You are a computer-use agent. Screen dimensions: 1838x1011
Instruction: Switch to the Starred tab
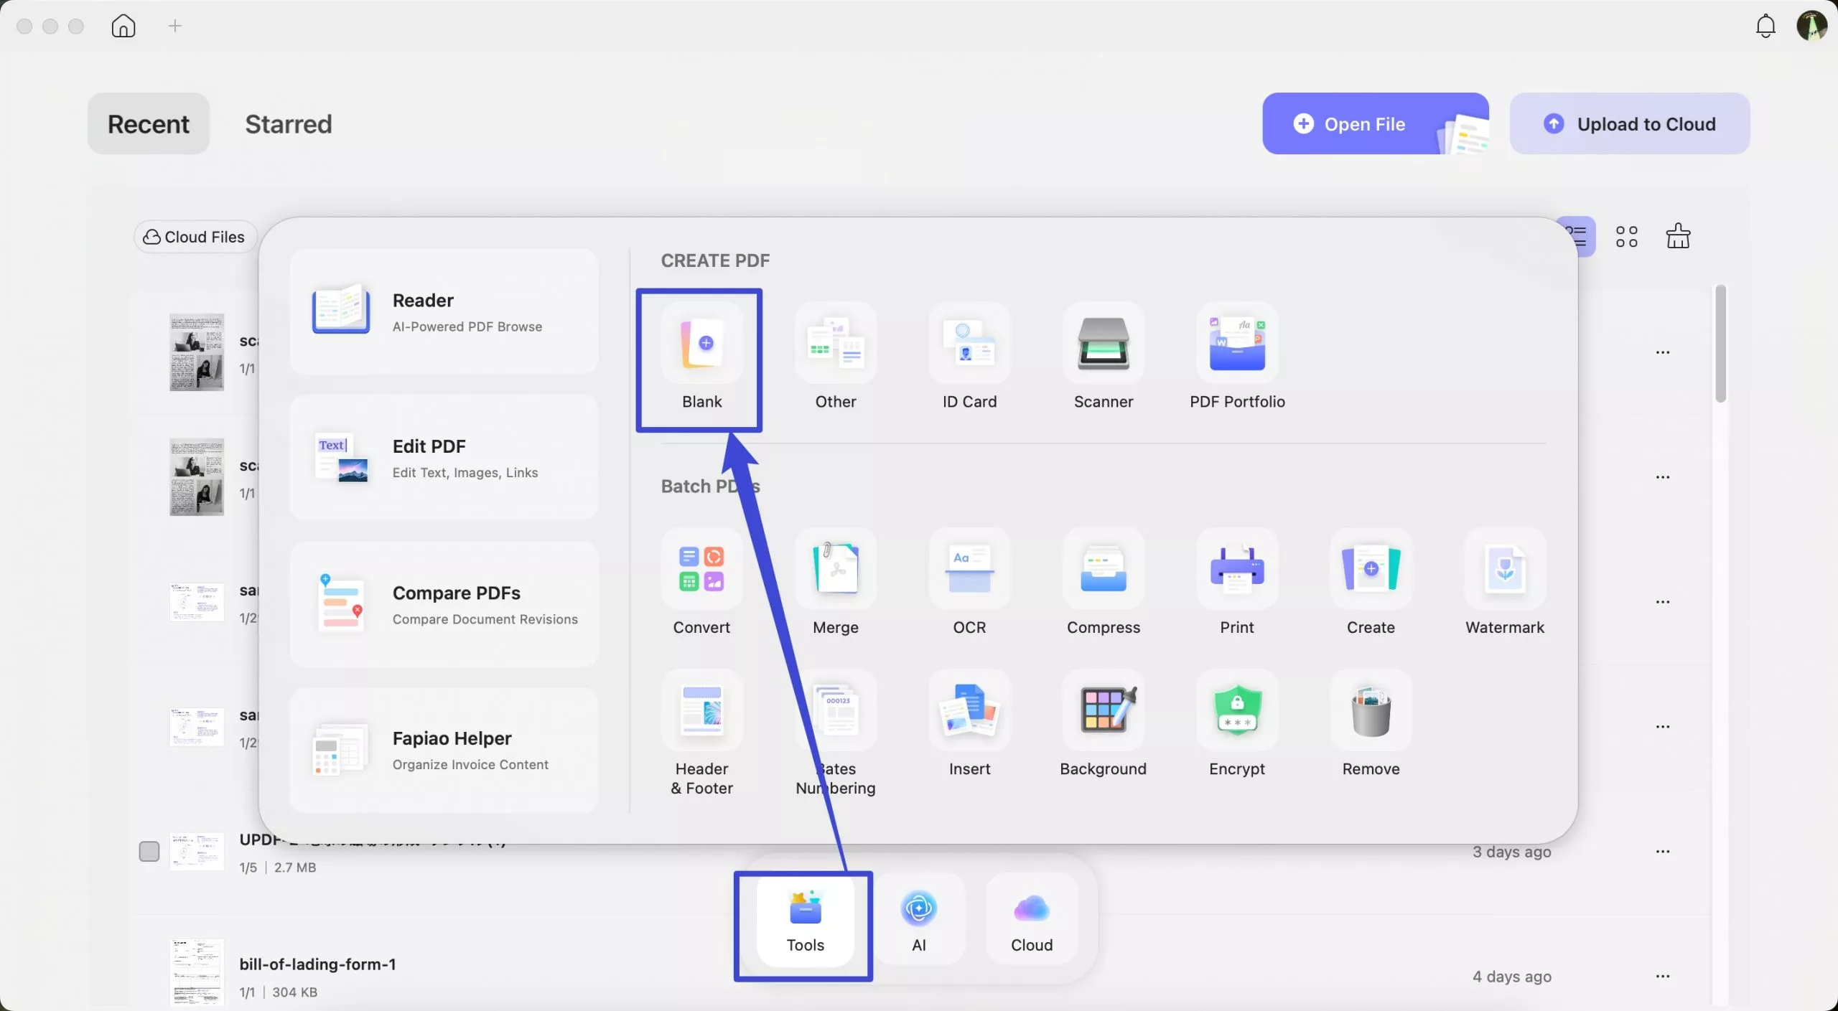click(289, 123)
